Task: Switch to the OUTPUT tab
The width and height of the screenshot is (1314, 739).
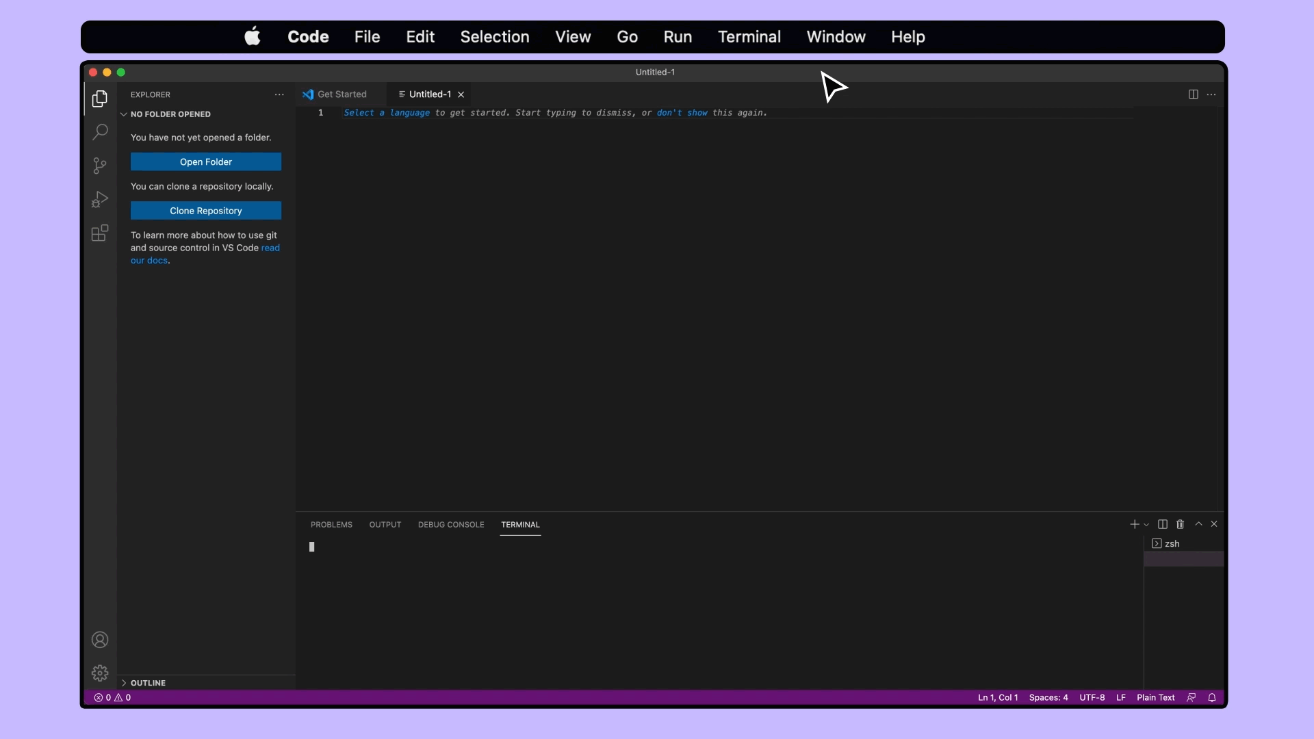Action: click(385, 524)
